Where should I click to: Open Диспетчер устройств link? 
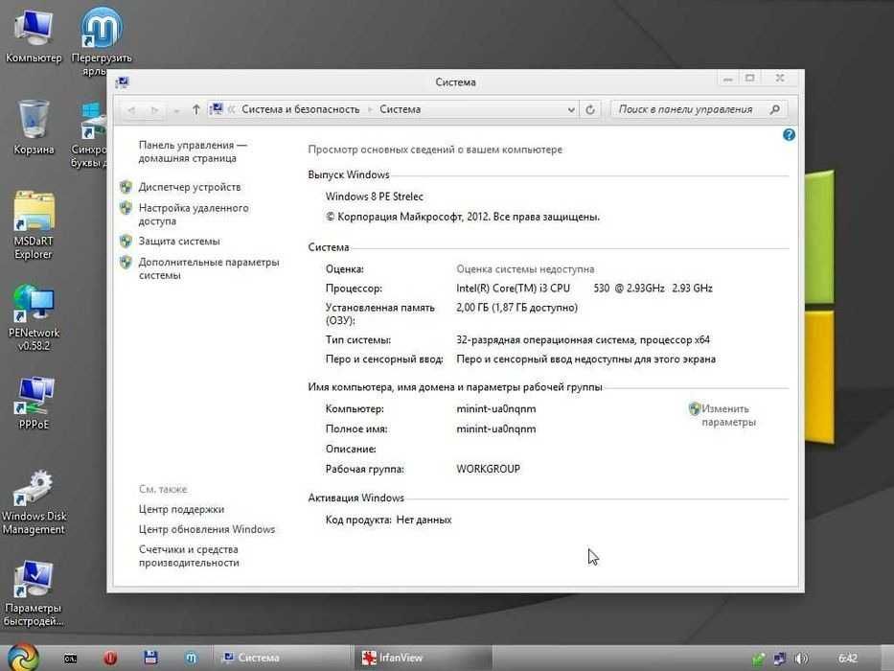[190, 187]
